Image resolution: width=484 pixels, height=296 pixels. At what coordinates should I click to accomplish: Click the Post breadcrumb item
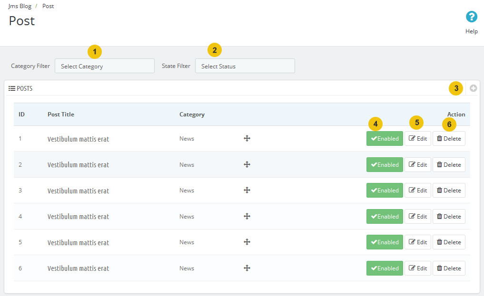(48, 6)
